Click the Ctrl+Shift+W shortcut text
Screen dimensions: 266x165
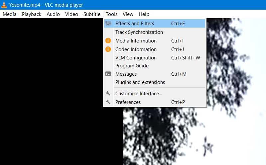(186, 57)
